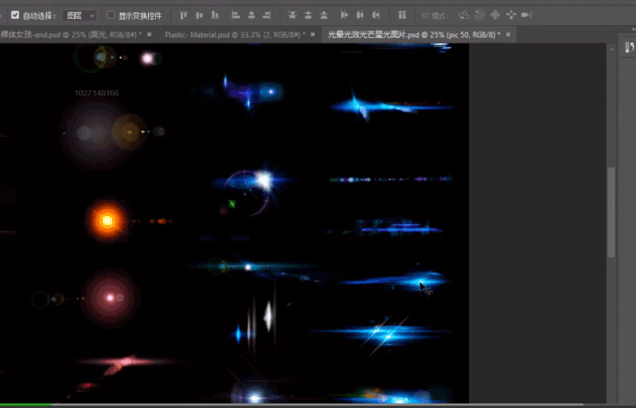Click the 1027148166 watermark text on canvas
This screenshot has width=636, height=408.
[97, 93]
